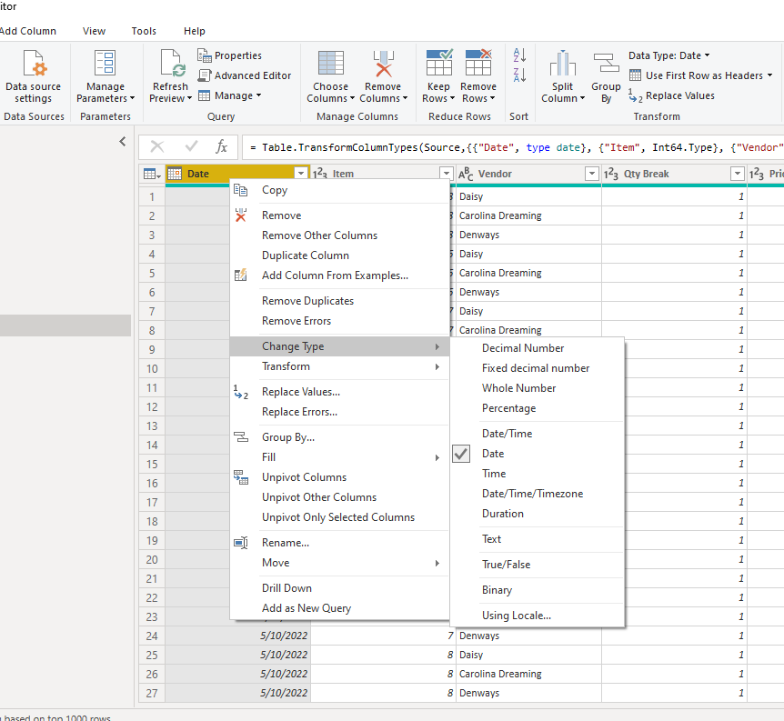The image size is (784, 721).
Task: Cancel formula edit with X icon
Action: (157, 146)
